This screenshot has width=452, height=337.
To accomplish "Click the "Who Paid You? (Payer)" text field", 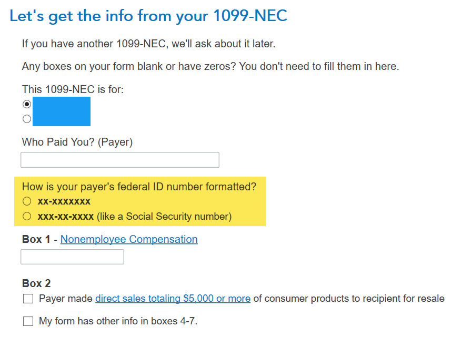I will (x=120, y=160).
